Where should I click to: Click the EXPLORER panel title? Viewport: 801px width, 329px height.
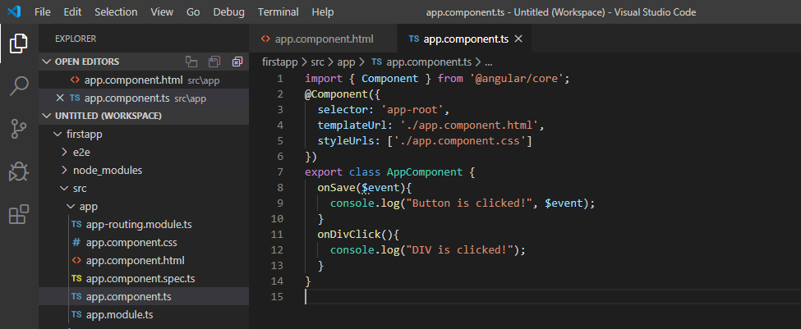(76, 39)
